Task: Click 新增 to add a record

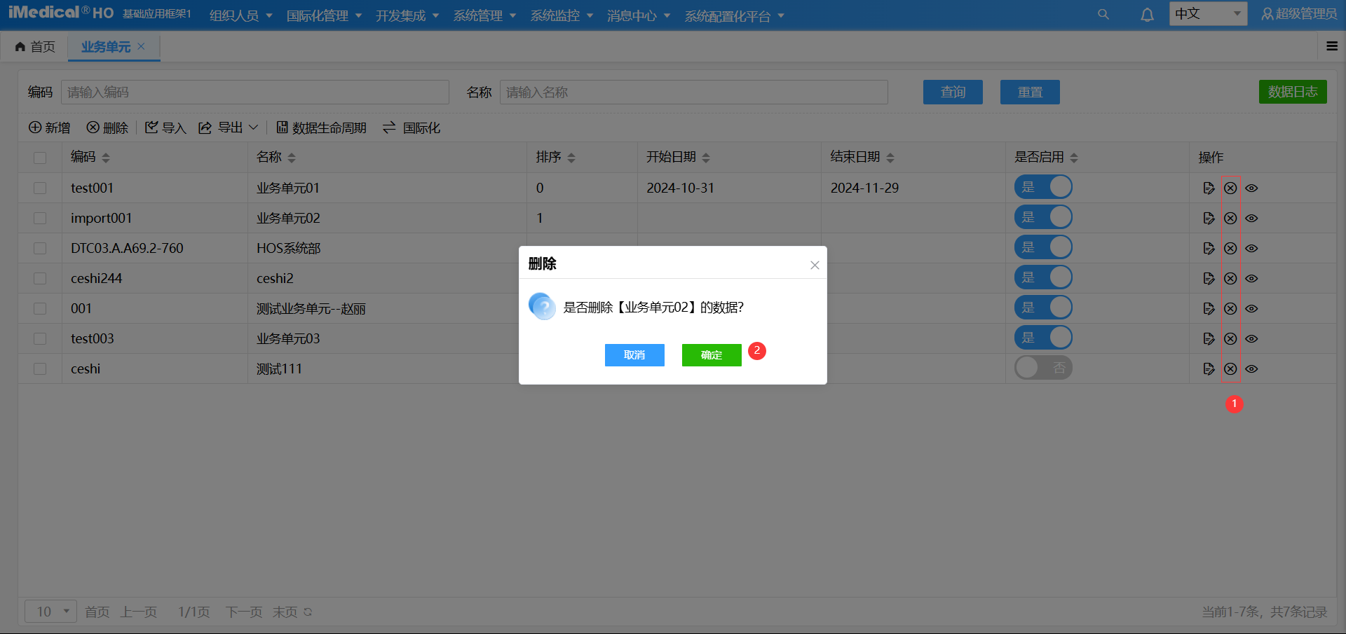Action: (49, 128)
